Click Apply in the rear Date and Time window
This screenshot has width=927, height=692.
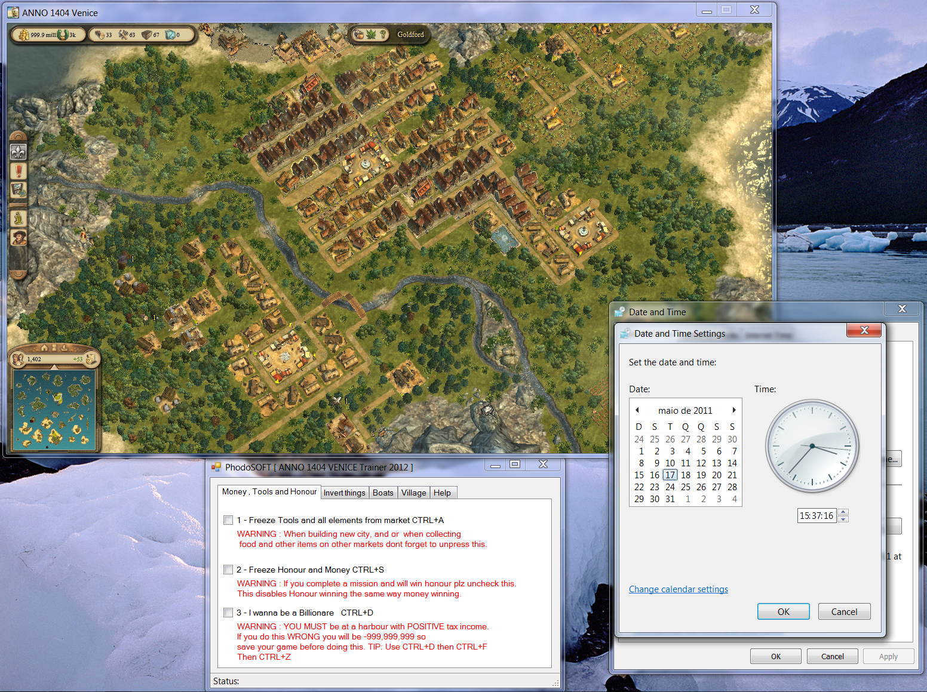(x=889, y=657)
